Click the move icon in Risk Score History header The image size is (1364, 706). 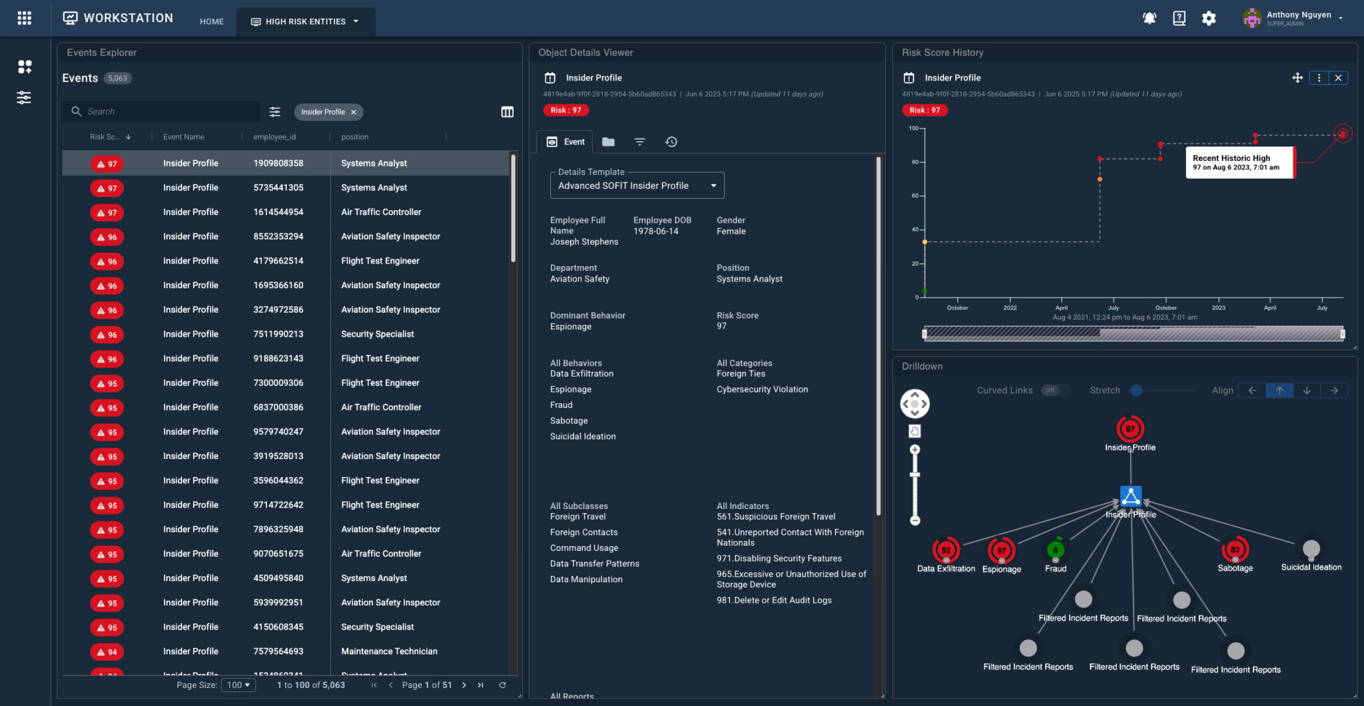coord(1298,77)
